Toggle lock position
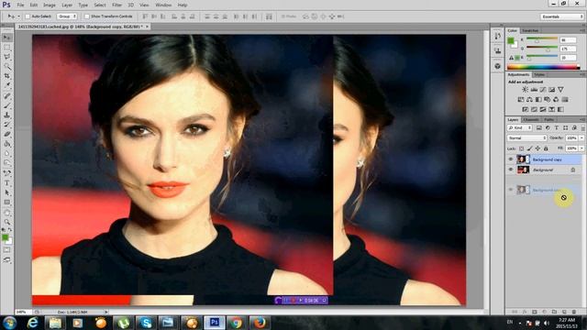587x330 pixels. 537,148
